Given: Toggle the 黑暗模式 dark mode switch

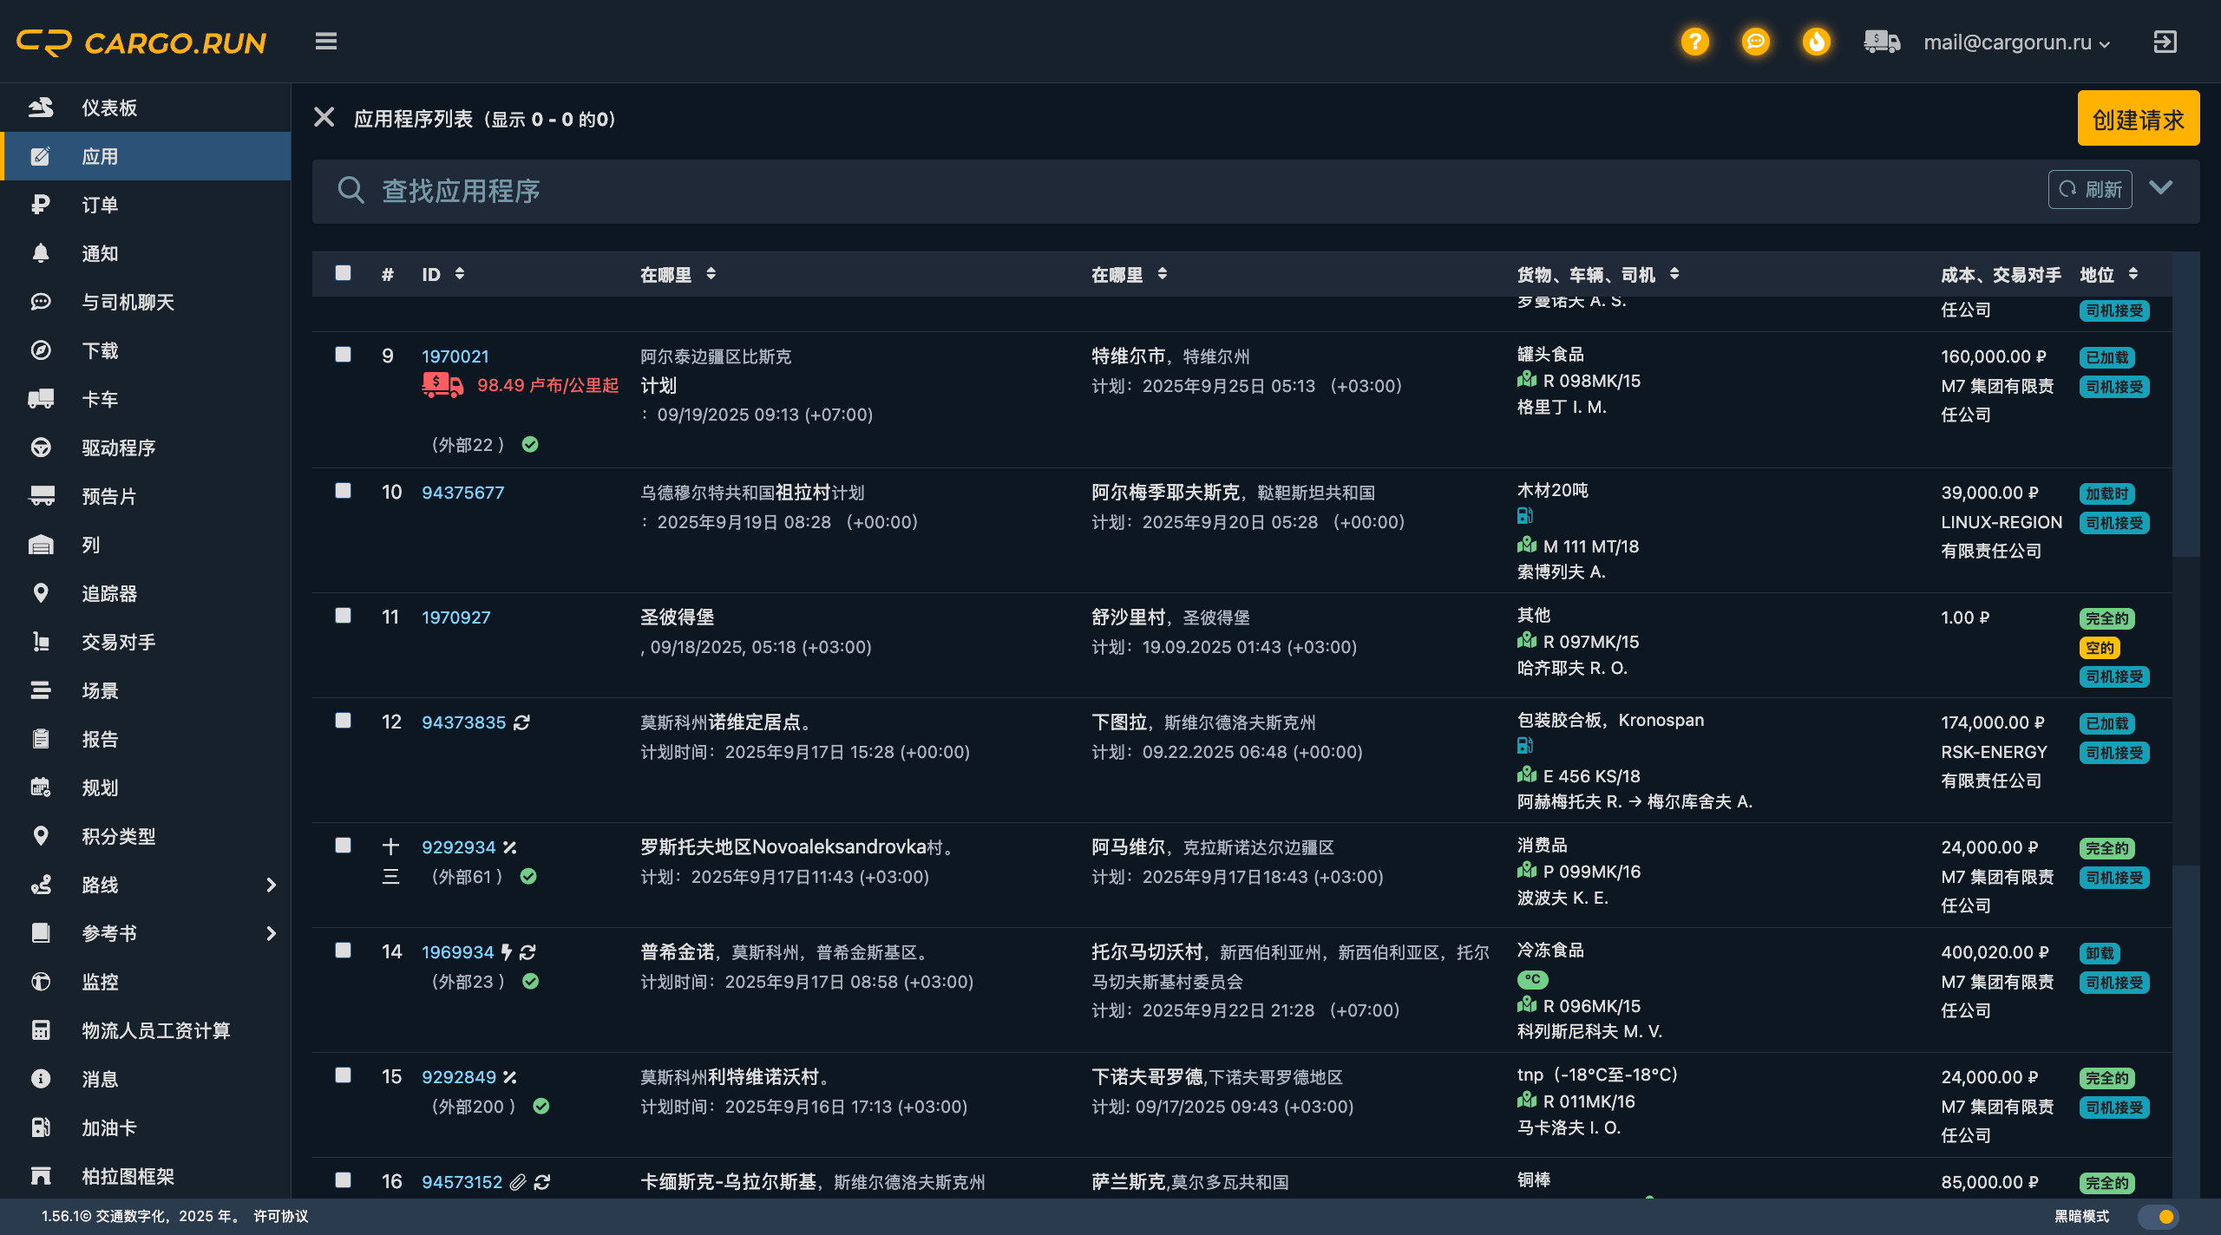Looking at the screenshot, I should pos(2158,1216).
